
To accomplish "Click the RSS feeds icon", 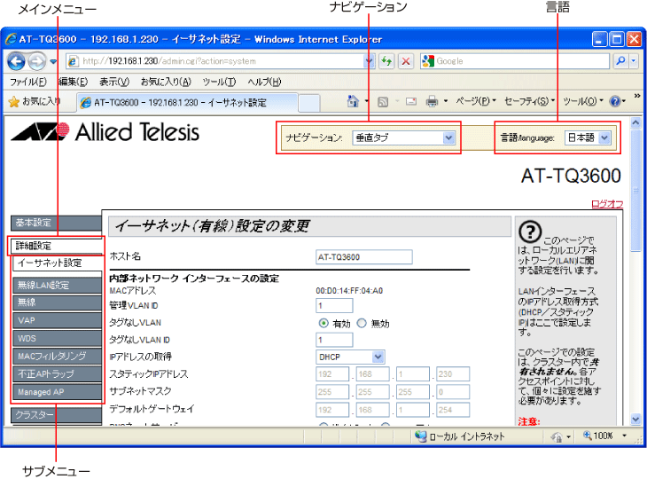I will [x=383, y=102].
